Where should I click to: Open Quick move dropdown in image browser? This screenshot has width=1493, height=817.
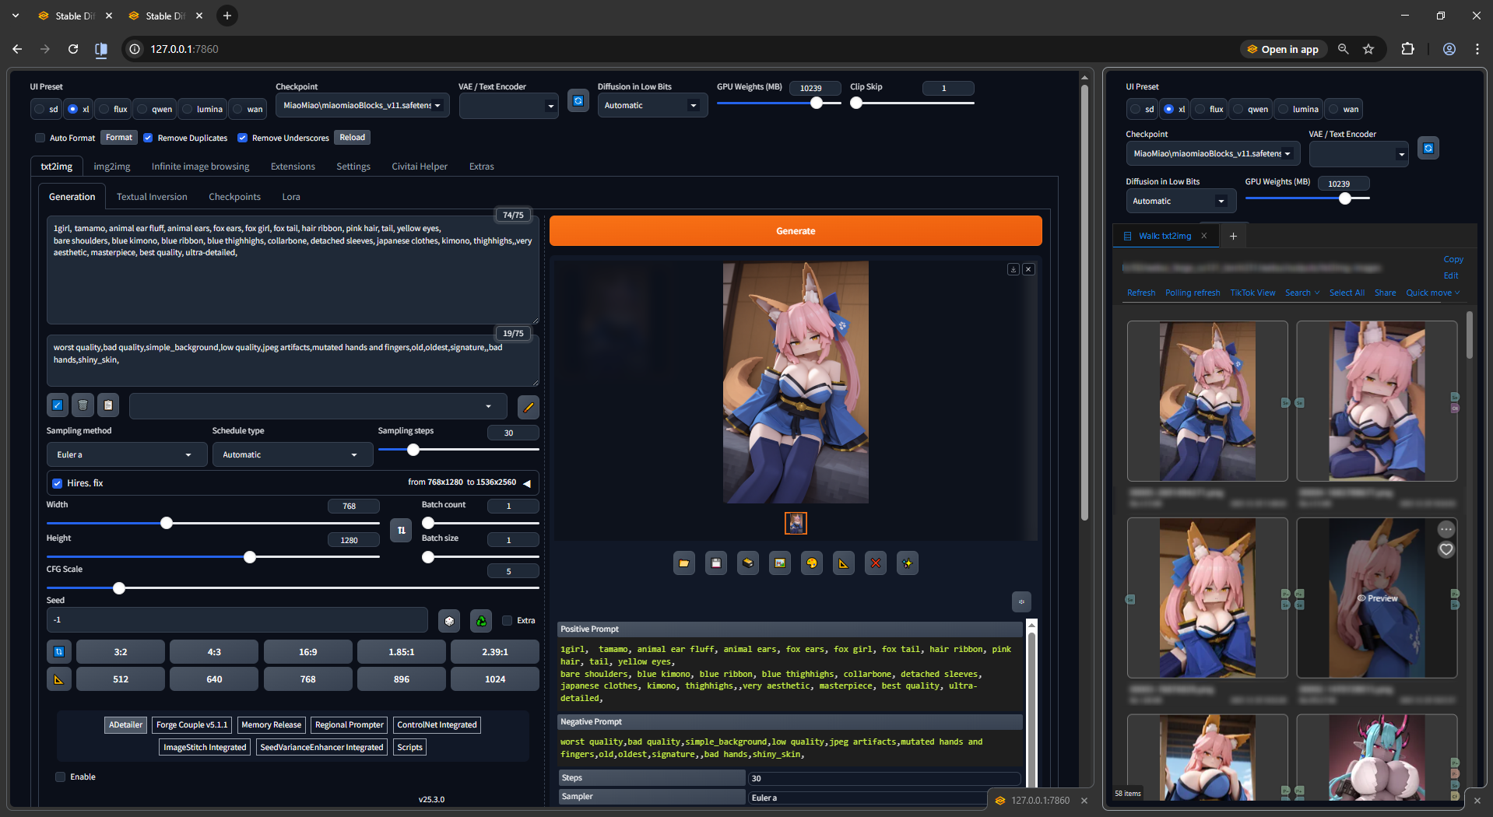point(1432,293)
